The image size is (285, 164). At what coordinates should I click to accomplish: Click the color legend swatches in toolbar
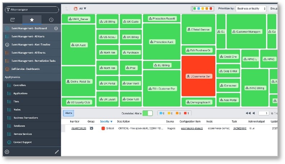[202, 8]
